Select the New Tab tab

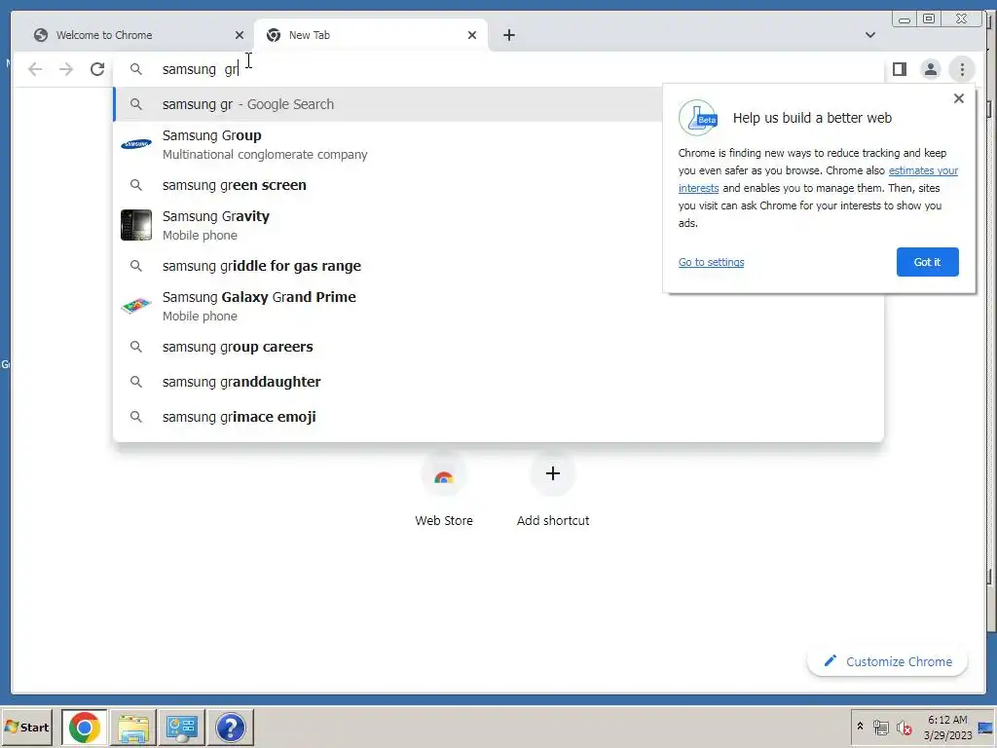coord(371,35)
